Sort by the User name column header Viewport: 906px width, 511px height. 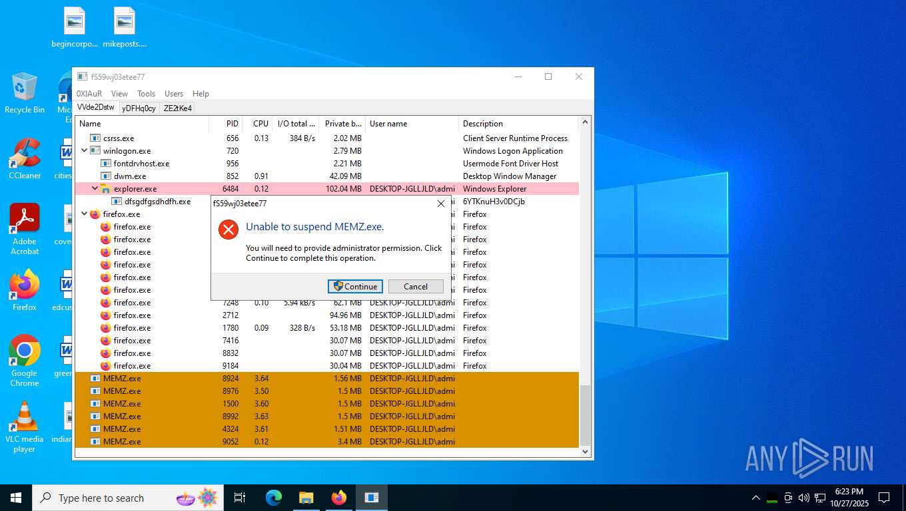(x=412, y=124)
